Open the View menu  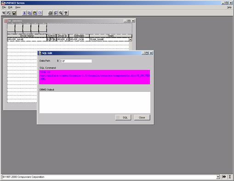click(18, 7)
